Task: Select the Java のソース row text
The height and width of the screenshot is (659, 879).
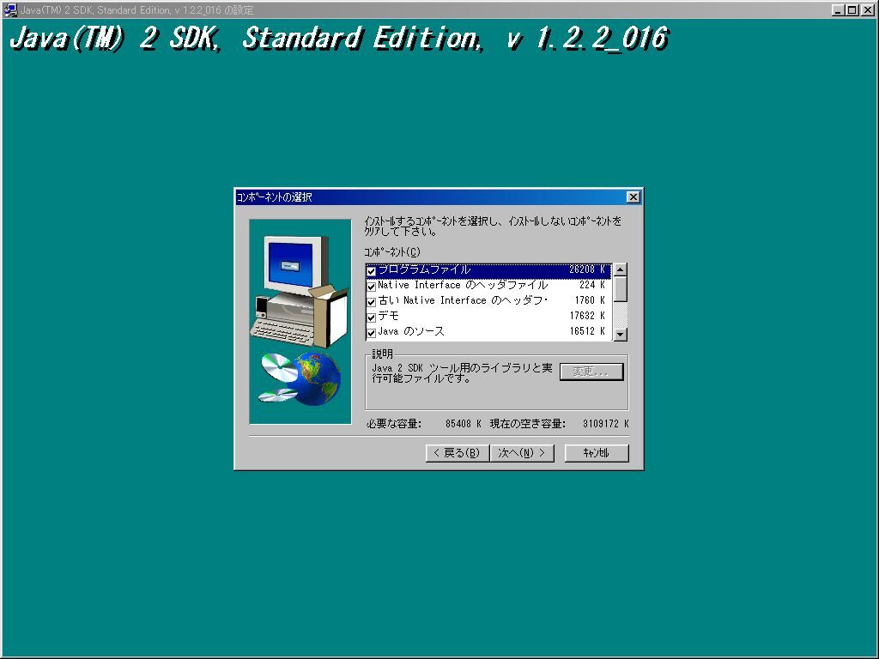Action: (411, 332)
